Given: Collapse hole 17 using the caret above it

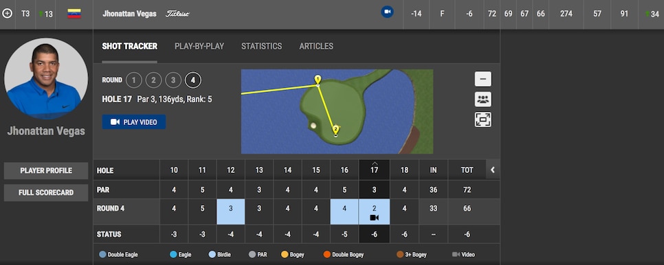Looking at the screenshot, I should [x=375, y=163].
